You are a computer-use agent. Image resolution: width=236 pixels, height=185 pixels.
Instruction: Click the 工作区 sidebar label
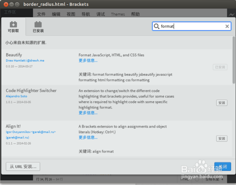(x=10, y=12)
